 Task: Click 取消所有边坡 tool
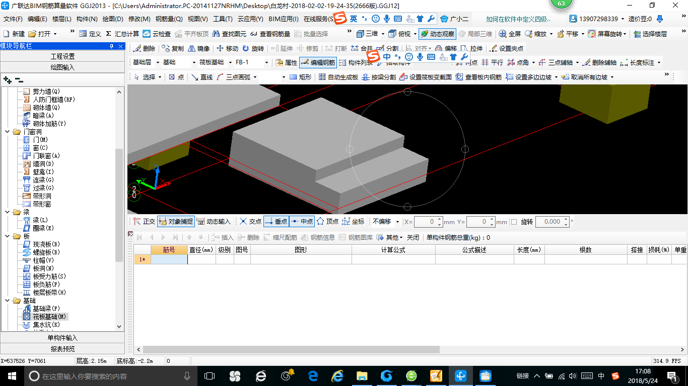584,77
